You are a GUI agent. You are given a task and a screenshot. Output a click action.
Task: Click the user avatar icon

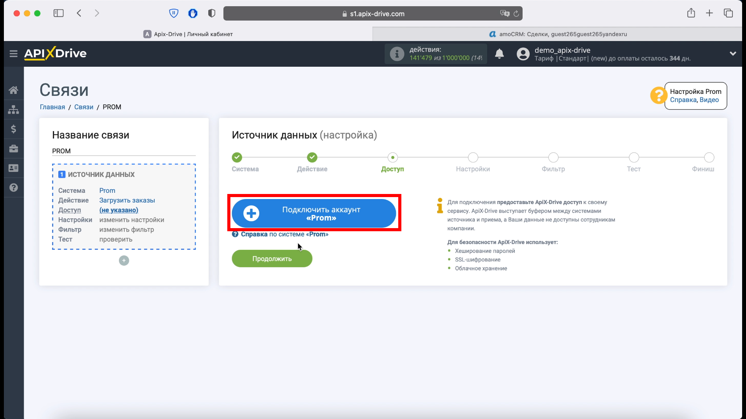[523, 54]
